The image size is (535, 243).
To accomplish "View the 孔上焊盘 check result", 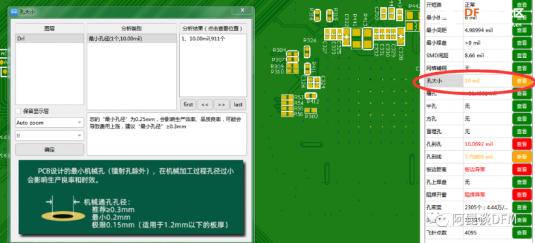I will tap(522, 182).
